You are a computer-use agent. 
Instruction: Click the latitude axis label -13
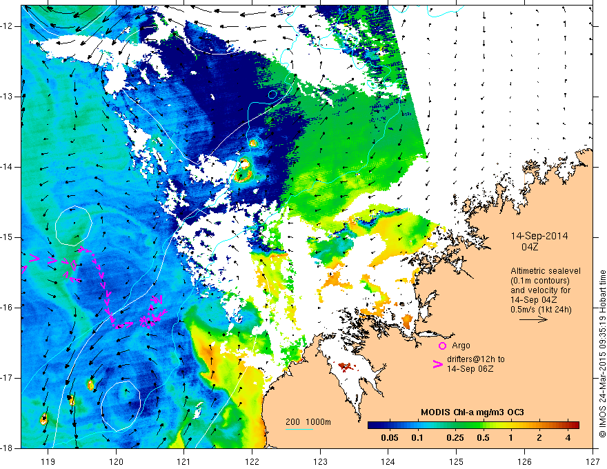[x=7, y=97]
